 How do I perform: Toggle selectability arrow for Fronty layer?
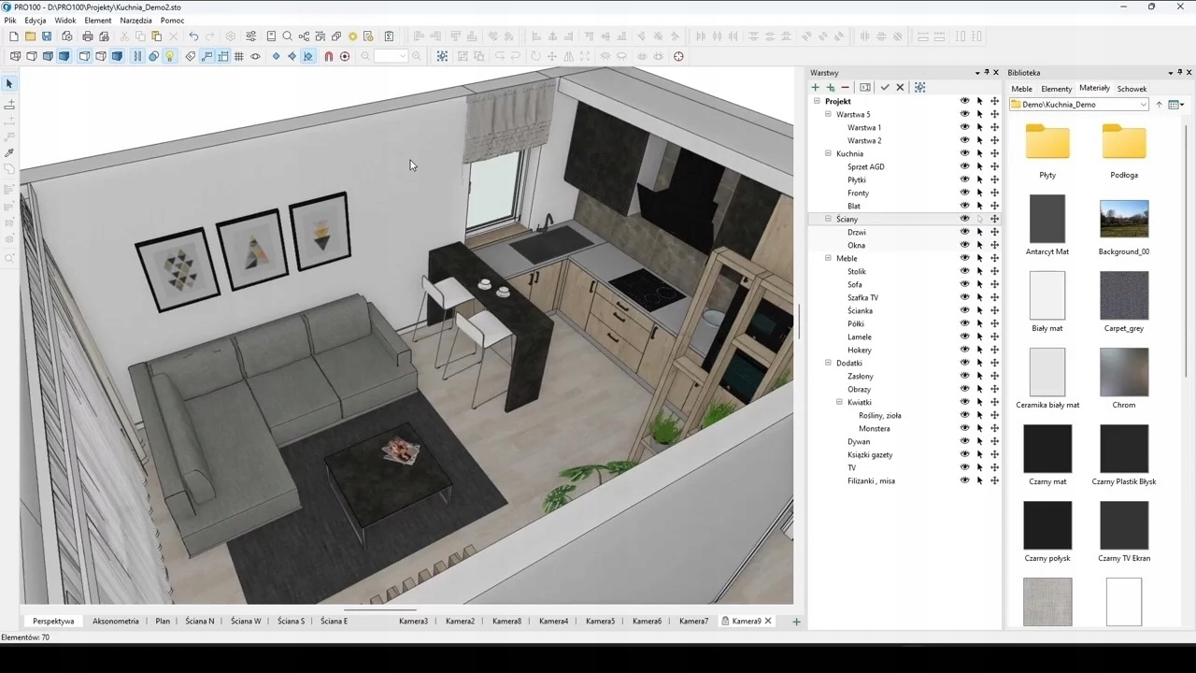coord(980,193)
